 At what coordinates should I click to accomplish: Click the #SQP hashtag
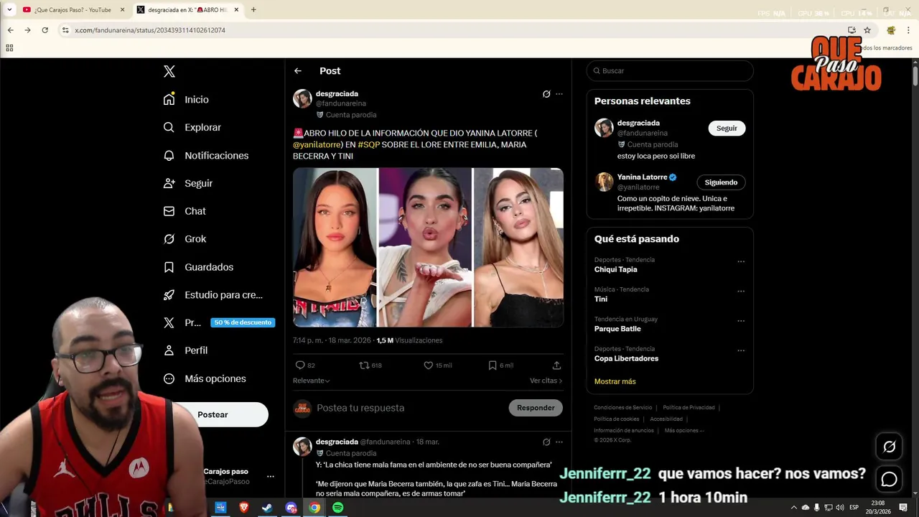click(369, 144)
